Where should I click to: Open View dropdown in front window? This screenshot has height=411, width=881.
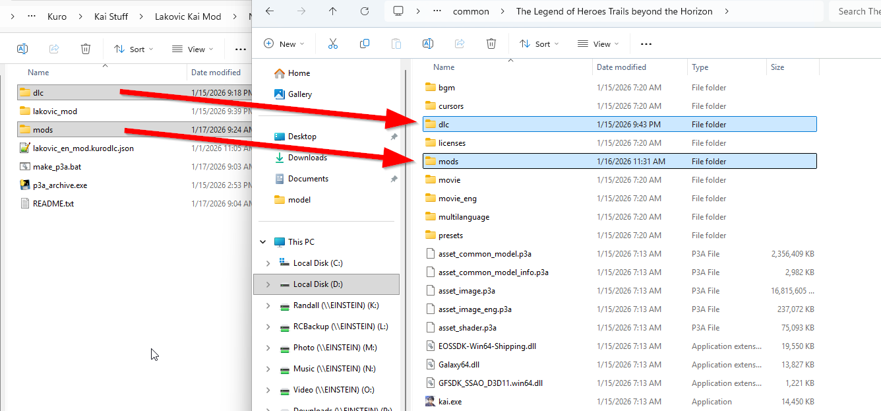[x=598, y=44]
